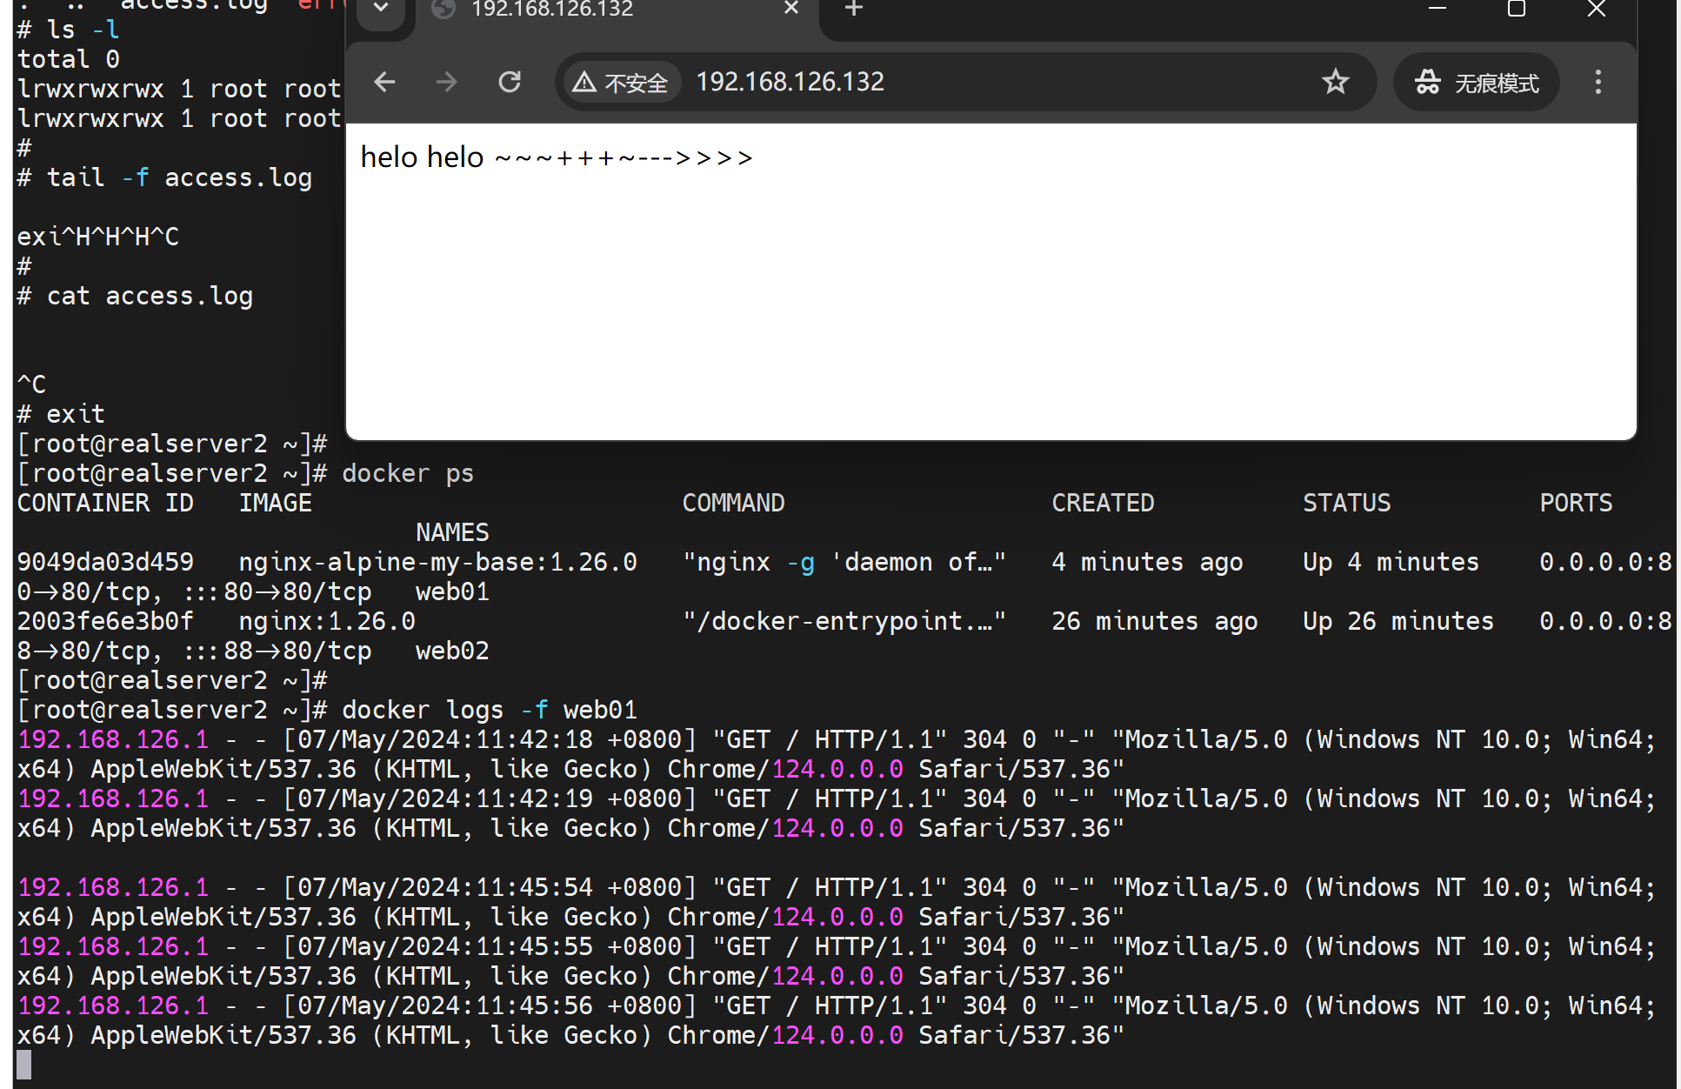This screenshot has height=1089, width=1681.
Task: Click the 不安全 site info chip
Action: pos(636,84)
